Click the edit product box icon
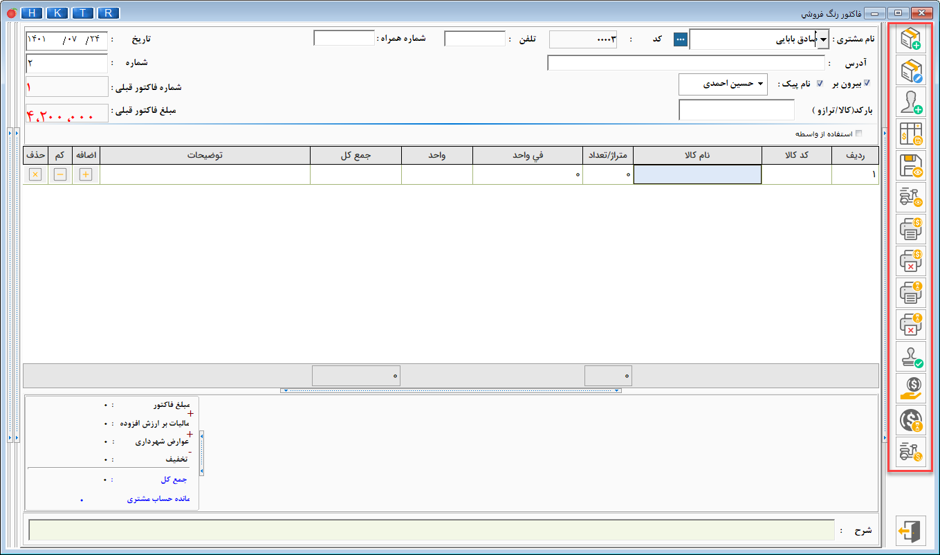 pyautogui.click(x=910, y=70)
